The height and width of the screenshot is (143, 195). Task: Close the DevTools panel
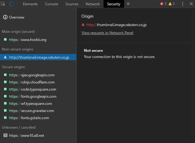click(x=190, y=4)
